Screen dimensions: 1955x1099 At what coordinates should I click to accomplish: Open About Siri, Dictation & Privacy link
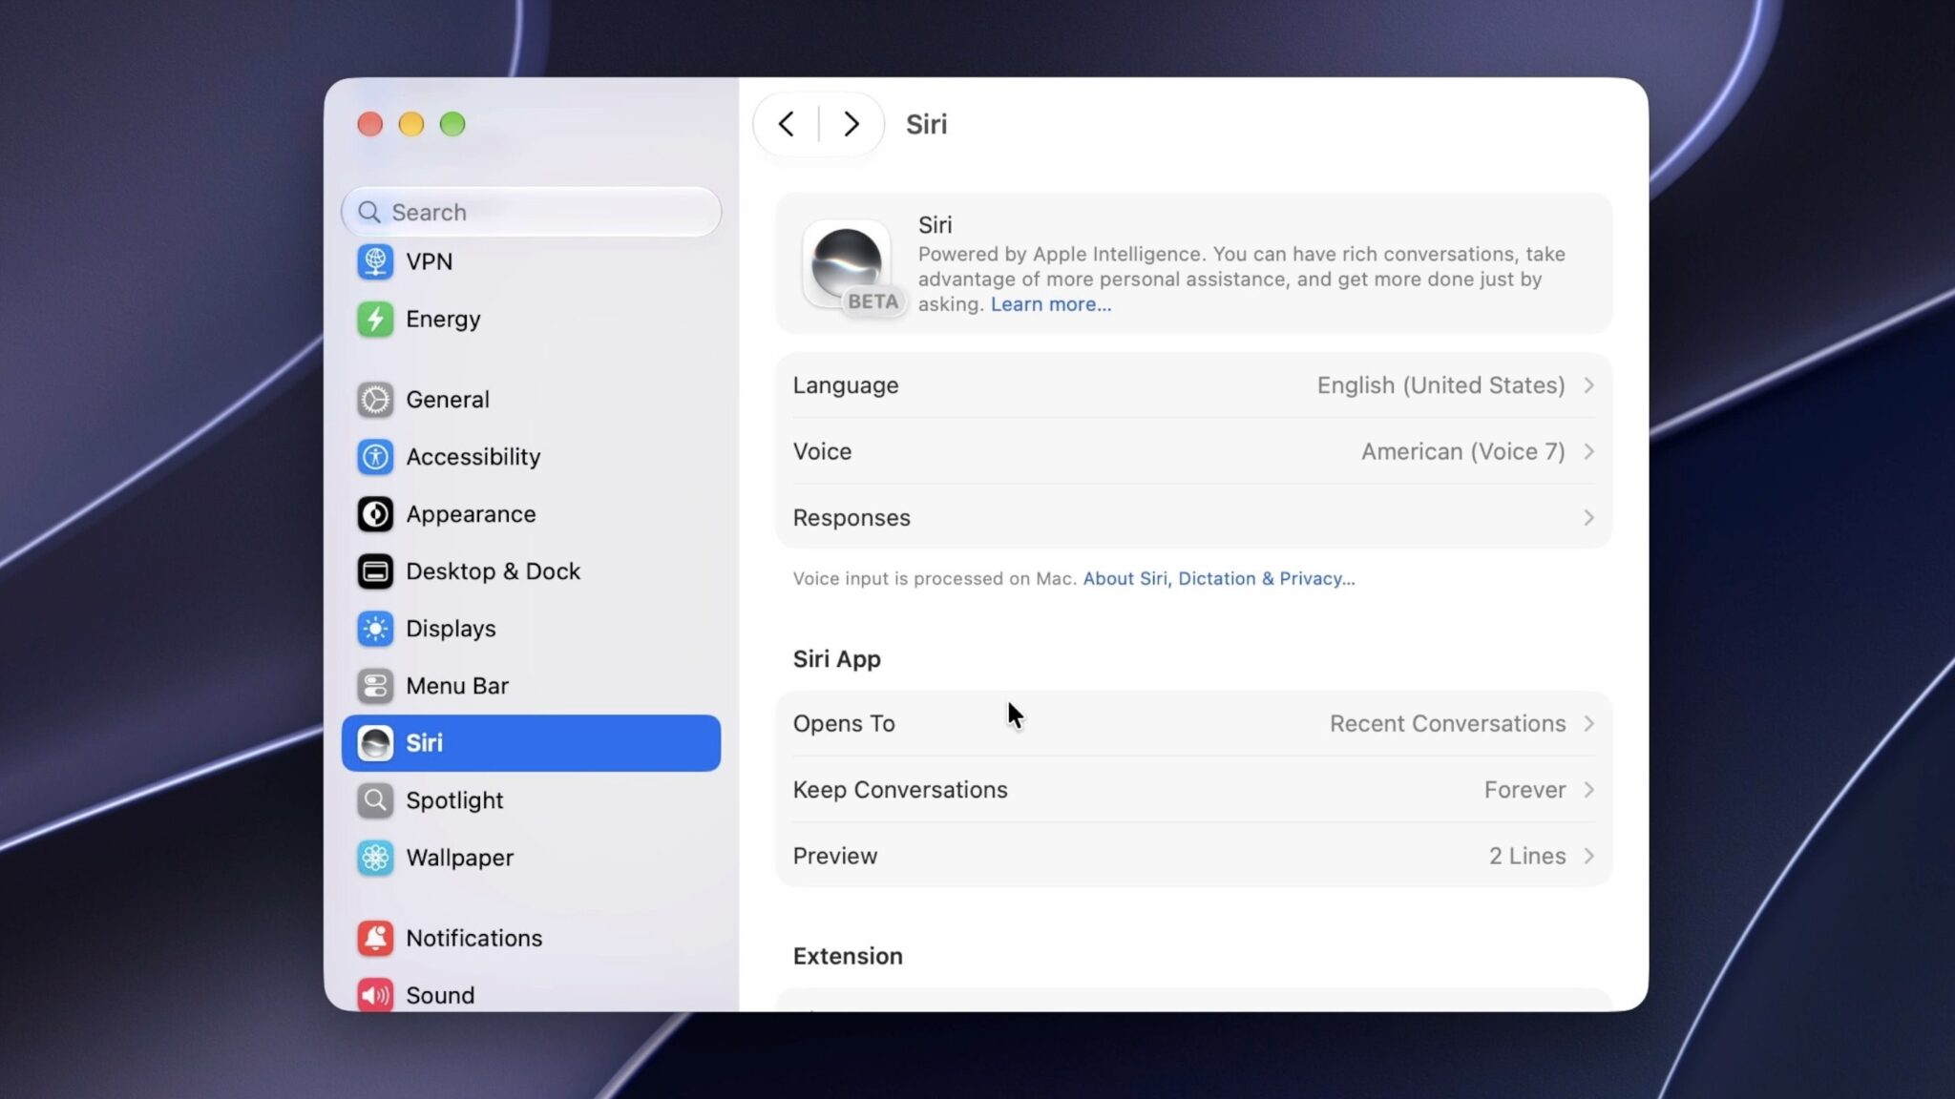click(x=1218, y=578)
